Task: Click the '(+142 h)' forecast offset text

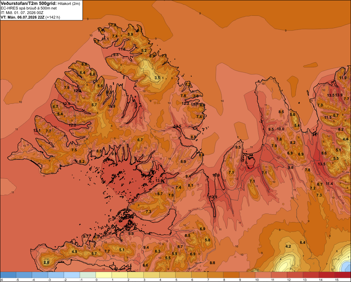Action: 53,17
